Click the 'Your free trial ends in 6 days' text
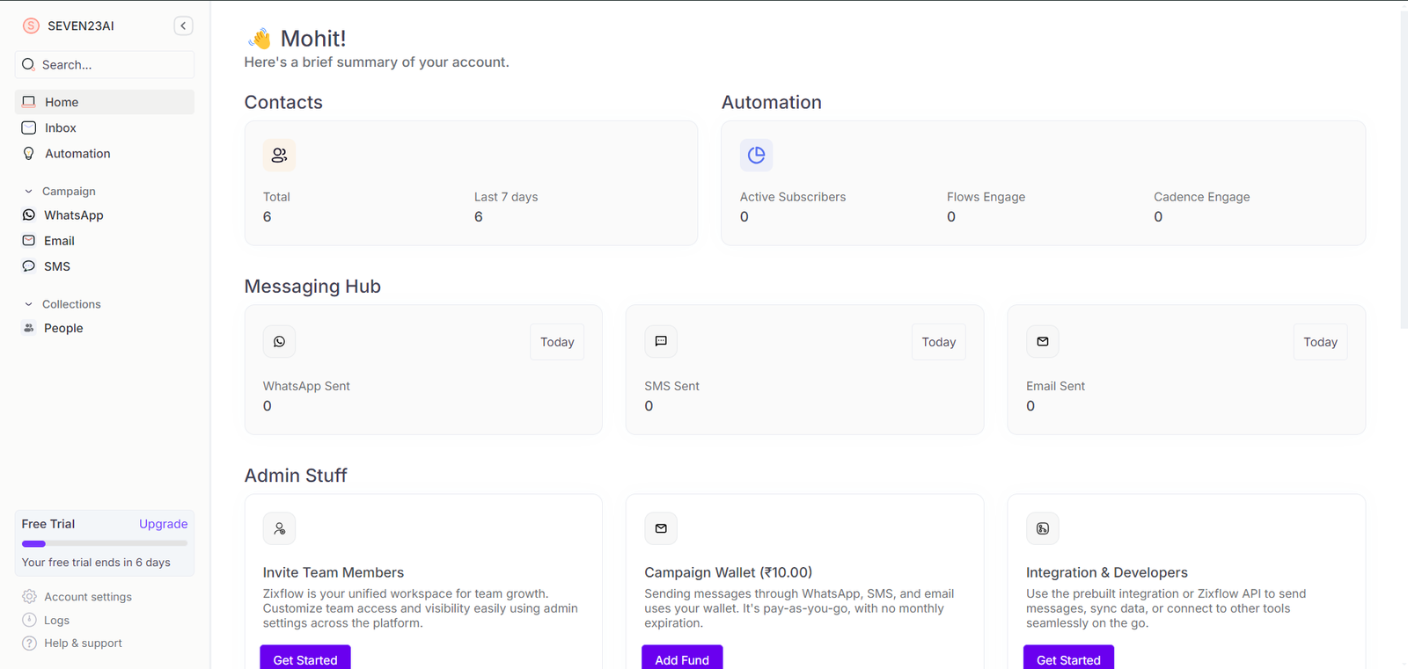This screenshot has height=669, width=1408. pyautogui.click(x=96, y=563)
